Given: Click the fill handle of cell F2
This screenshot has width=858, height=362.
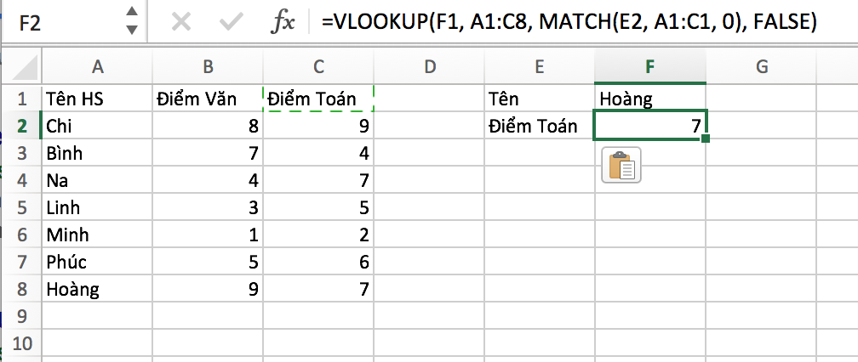Looking at the screenshot, I should [x=706, y=139].
